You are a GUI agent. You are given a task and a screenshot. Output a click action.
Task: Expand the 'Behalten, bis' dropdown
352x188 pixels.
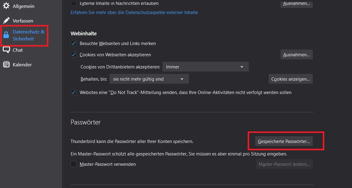[x=149, y=79]
